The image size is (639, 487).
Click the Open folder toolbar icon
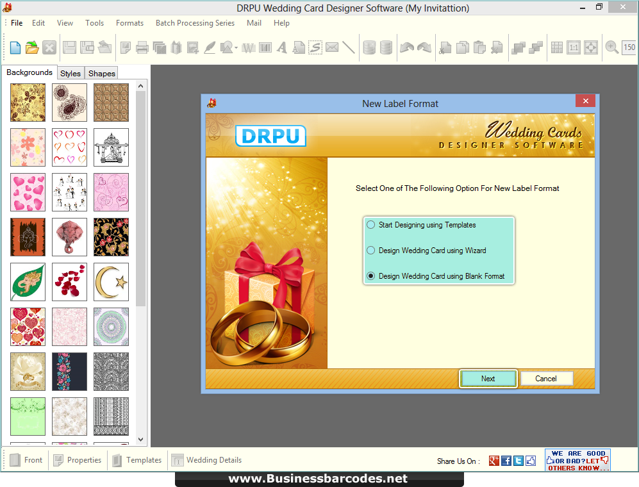coord(32,47)
